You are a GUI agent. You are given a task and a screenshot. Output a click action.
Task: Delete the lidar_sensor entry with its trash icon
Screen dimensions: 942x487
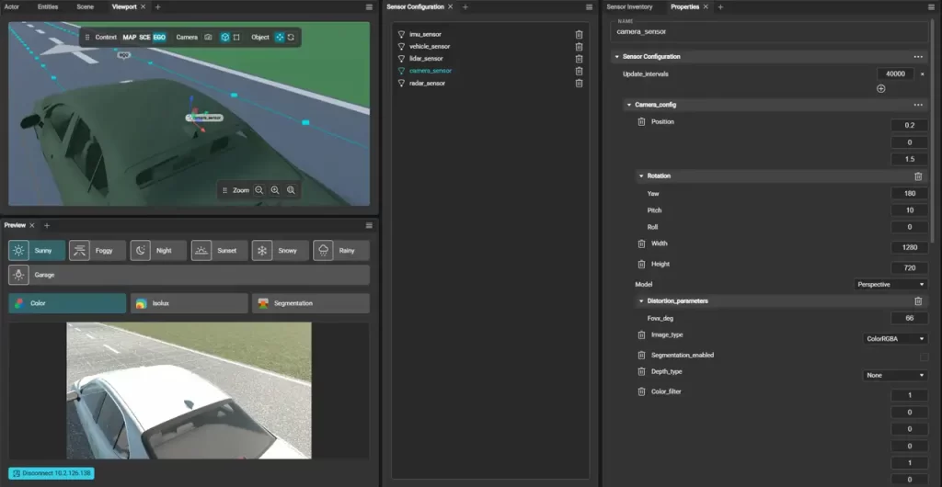tap(579, 59)
